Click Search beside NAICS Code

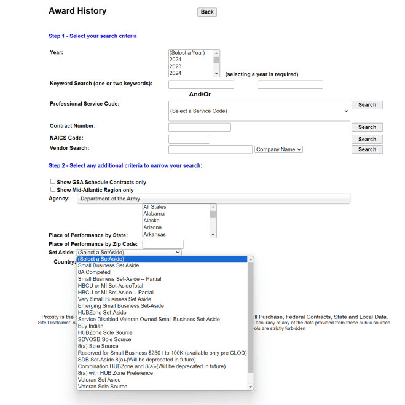pyautogui.click(x=367, y=140)
